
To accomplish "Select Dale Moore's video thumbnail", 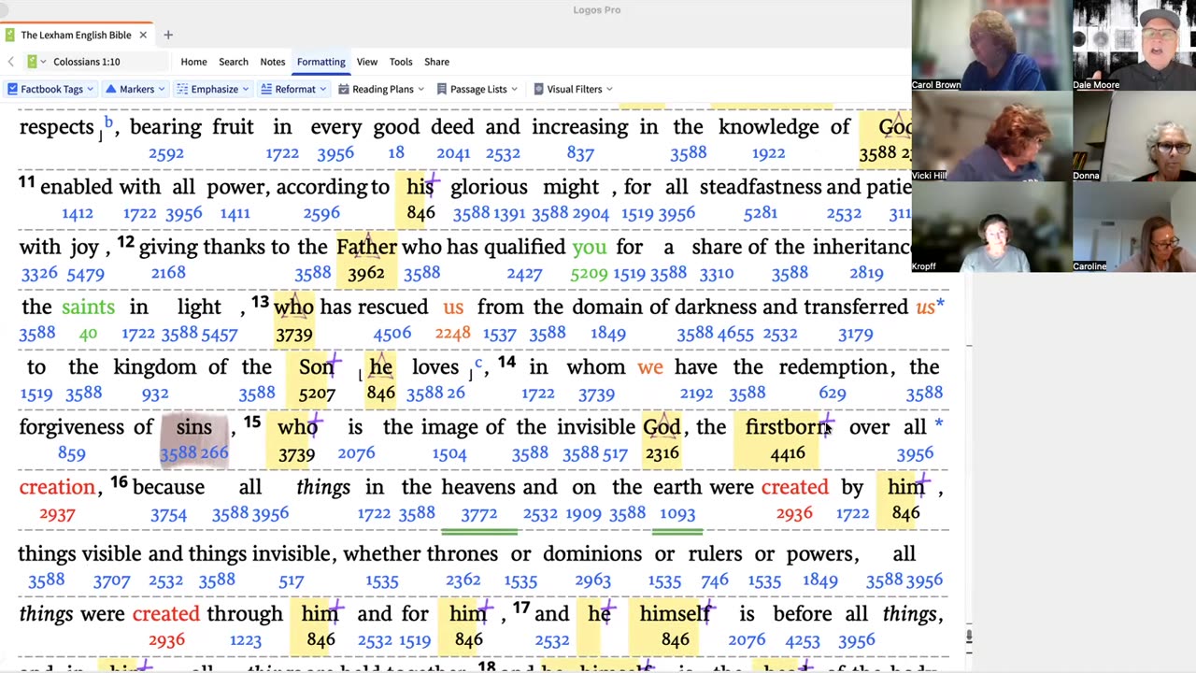I will pyautogui.click(x=1134, y=45).
